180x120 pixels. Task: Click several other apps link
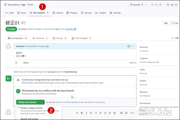point(46,83)
